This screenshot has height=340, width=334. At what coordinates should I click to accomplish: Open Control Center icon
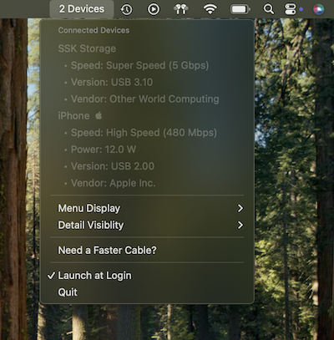pyautogui.click(x=290, y=9)
